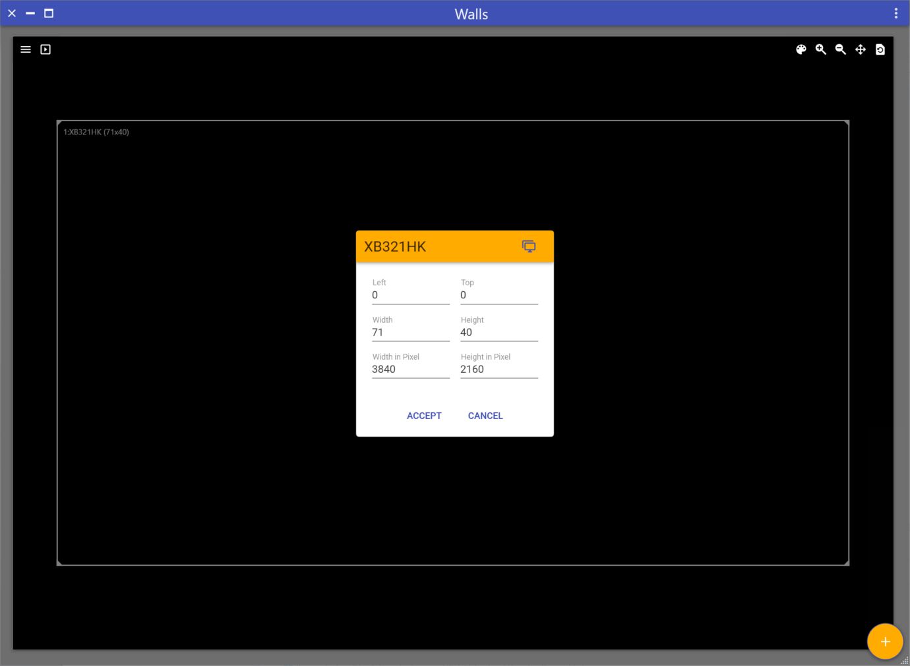Click CANCEL in the dialog

[485, 416]
